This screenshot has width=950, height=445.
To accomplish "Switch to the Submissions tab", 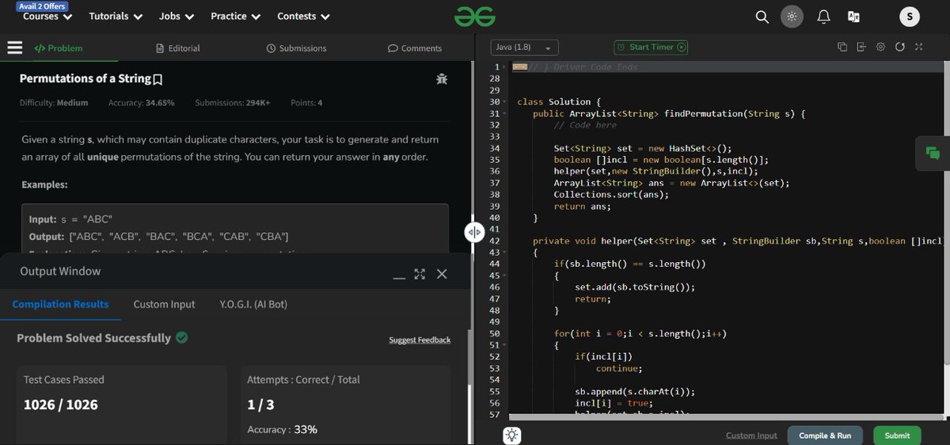I will click(x=297, y=48).
